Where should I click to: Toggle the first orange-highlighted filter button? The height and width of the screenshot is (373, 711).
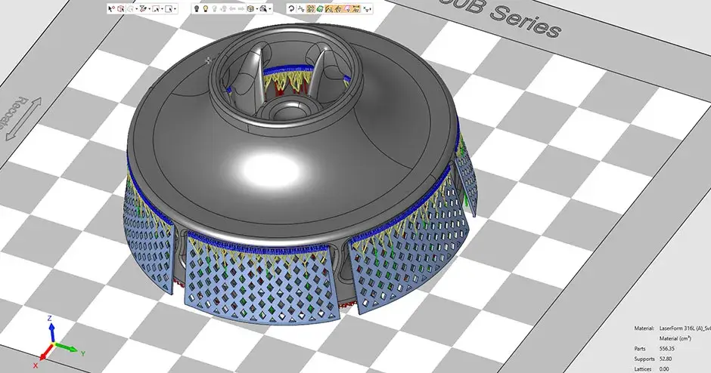(309, 9)
